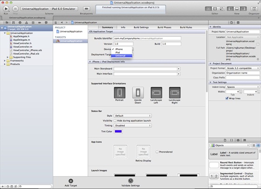Show Code Snippet library icon
The height and width of the screenshot is (189, 261).
coord(232,140)
